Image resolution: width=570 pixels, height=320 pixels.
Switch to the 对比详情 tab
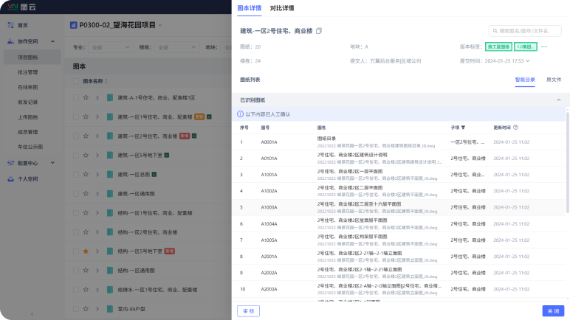pyautogui.click(x=281, y=8)
